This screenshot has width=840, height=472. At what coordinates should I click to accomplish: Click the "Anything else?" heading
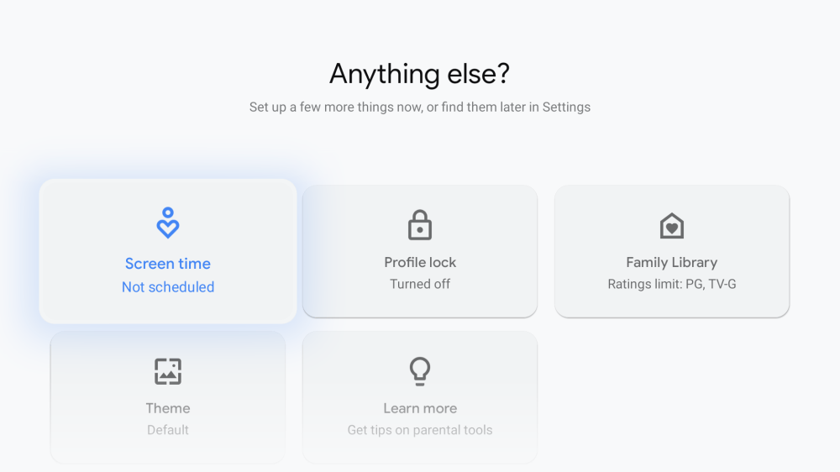point(420,74)
